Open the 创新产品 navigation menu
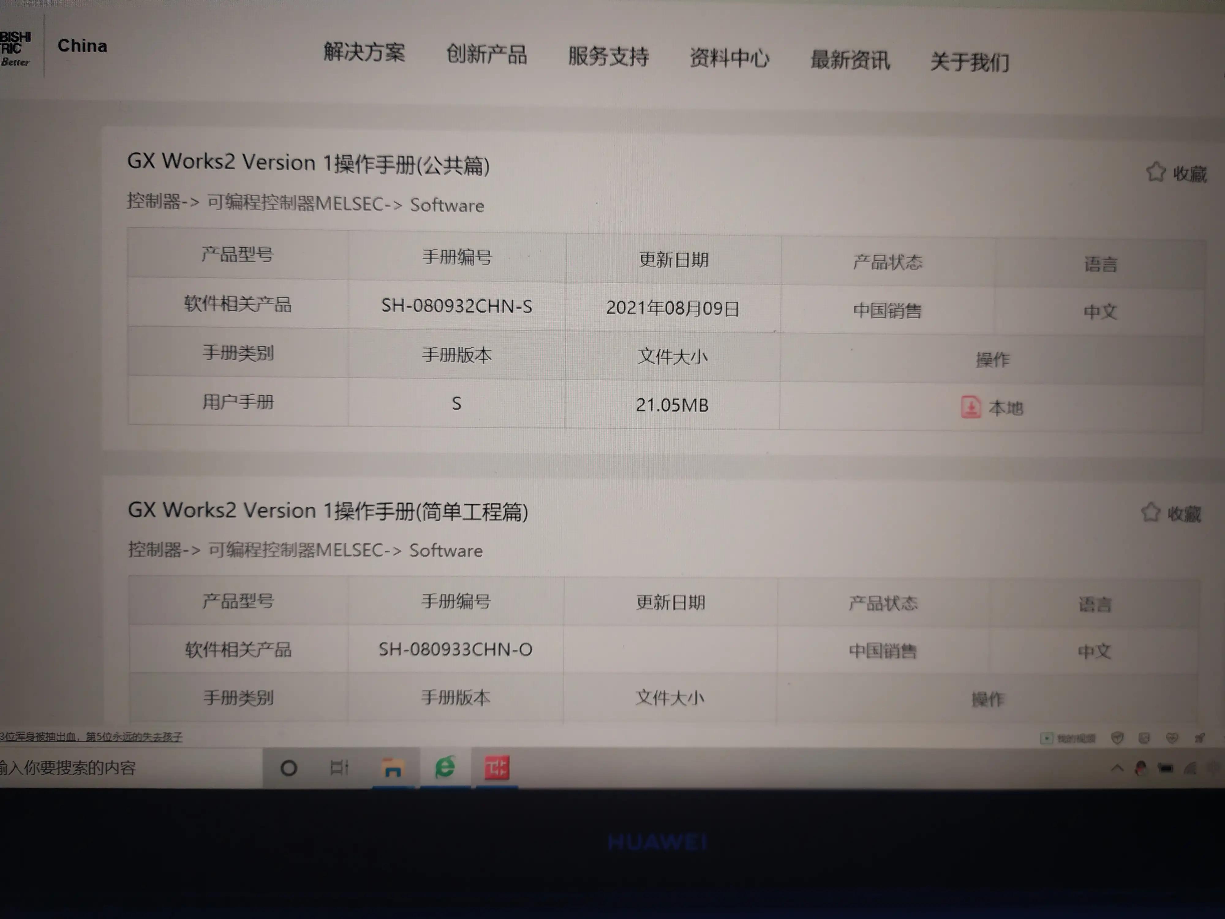This screenshot has height=919, width=1225. click(486, 54)
